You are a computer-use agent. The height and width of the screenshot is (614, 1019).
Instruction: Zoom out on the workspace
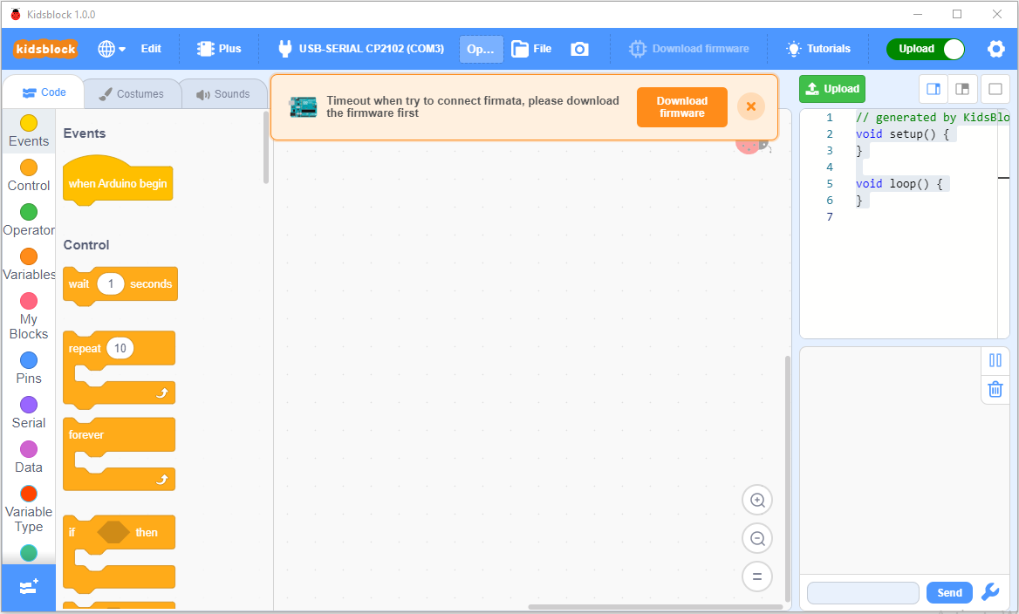pos(757,538)
